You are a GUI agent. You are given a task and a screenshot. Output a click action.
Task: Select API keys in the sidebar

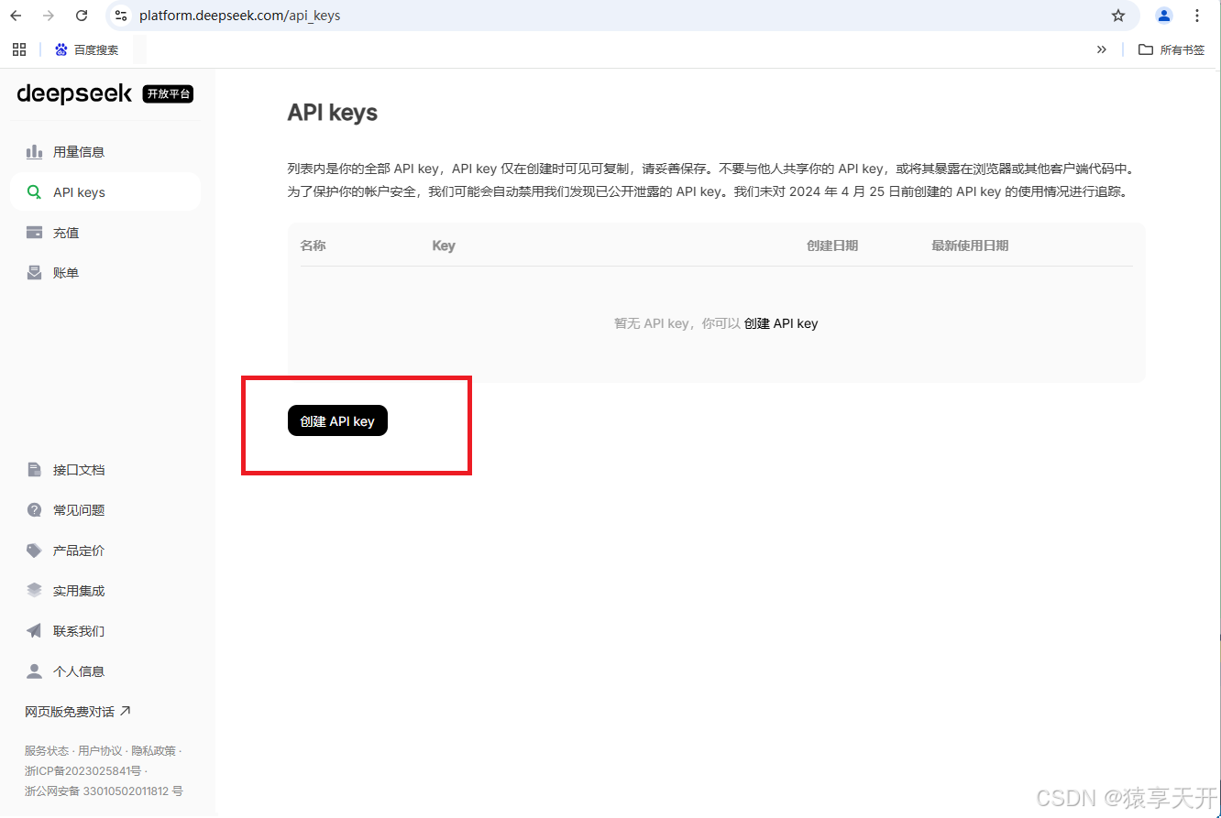pyautogui.click(x=79, y=191)
